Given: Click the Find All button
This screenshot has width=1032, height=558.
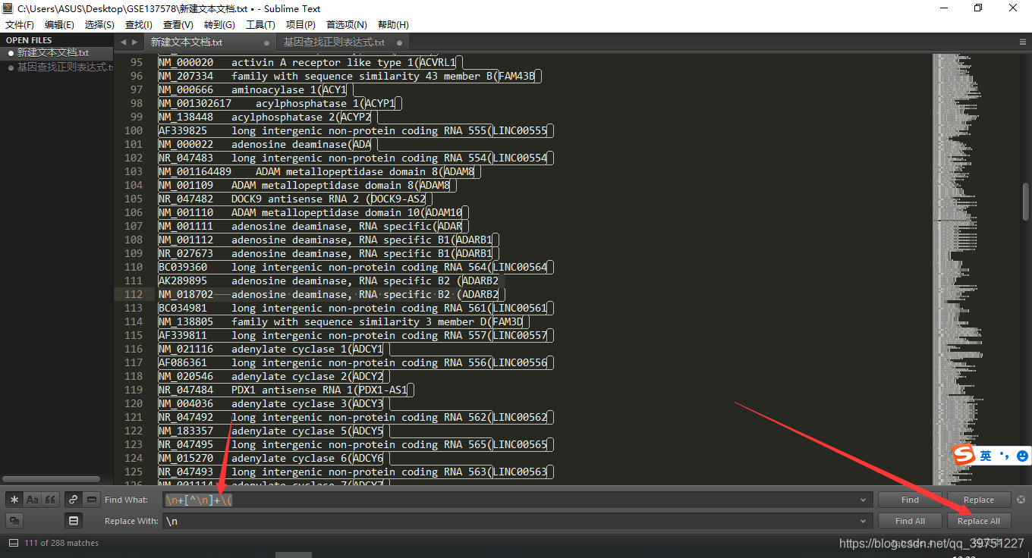Looking at the screenshot, I should (910, 521).
